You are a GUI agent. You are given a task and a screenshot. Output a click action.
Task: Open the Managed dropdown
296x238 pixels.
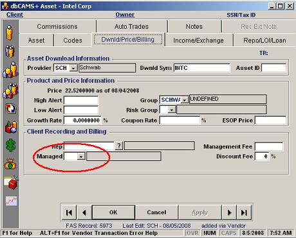pos(81,157)
